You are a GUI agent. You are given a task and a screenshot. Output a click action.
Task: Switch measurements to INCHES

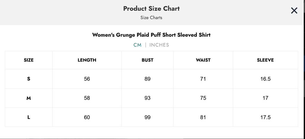159,45
